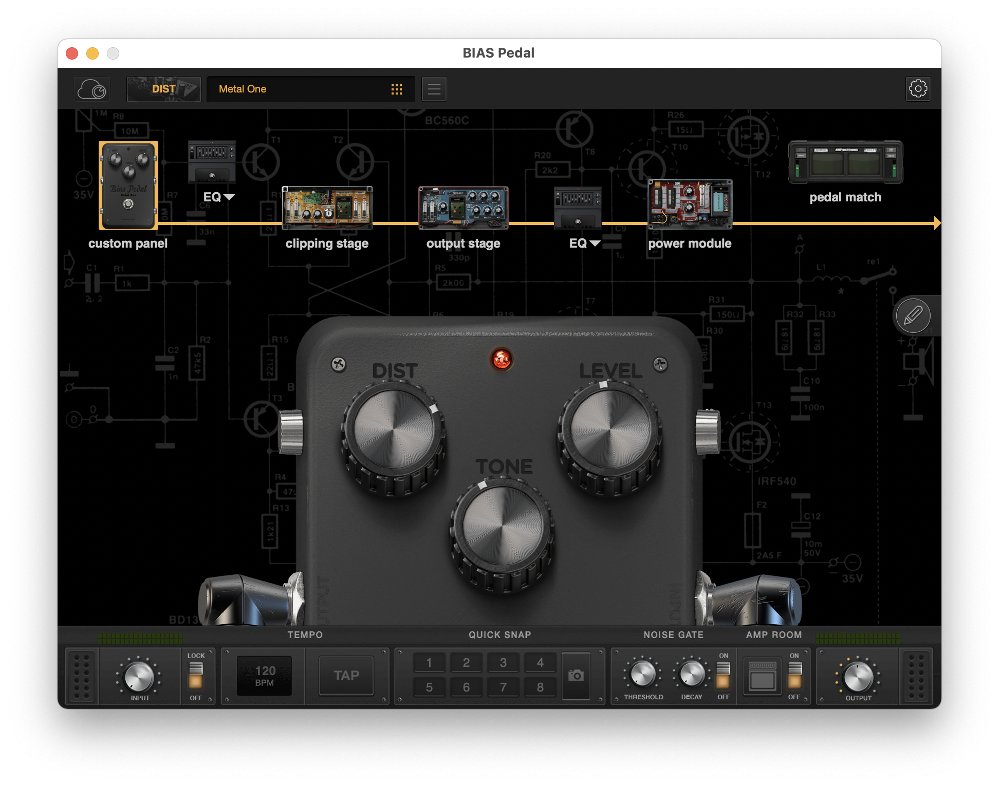The image size is (999, 785).
Task: Toggle the Amp Room on/off switch
Action: coord(794,675)
